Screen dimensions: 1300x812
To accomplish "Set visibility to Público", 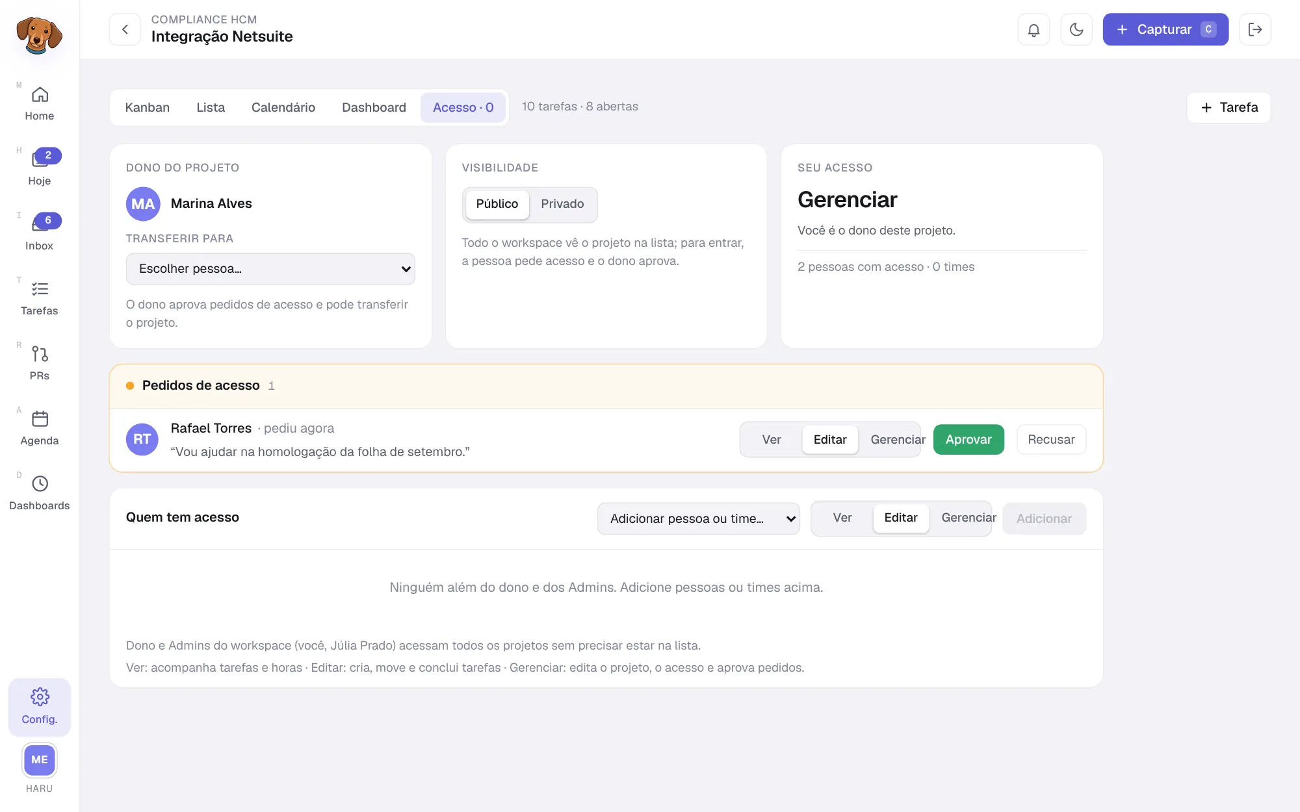I will tap(497, 204).
